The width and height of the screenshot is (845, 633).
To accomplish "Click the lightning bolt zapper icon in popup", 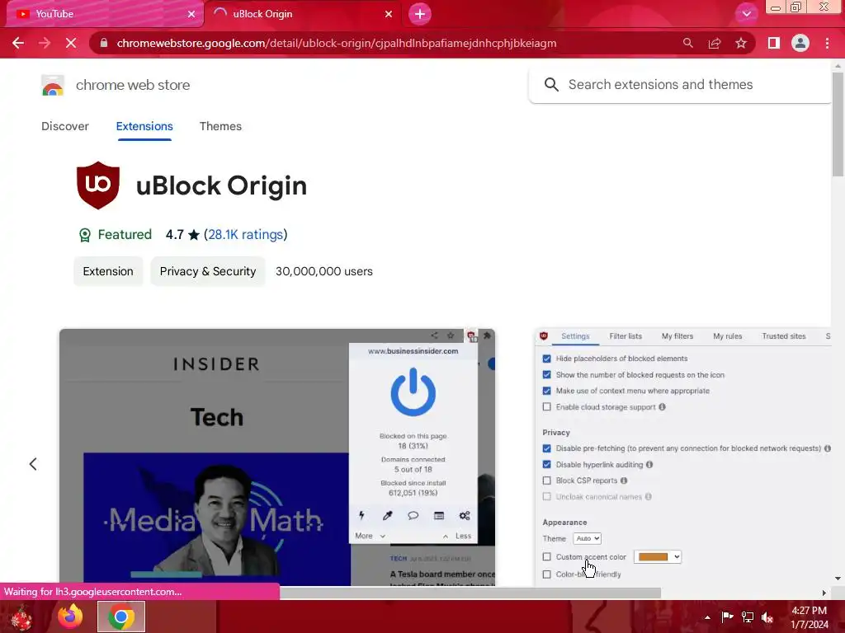I will click(x=361, y=516).
